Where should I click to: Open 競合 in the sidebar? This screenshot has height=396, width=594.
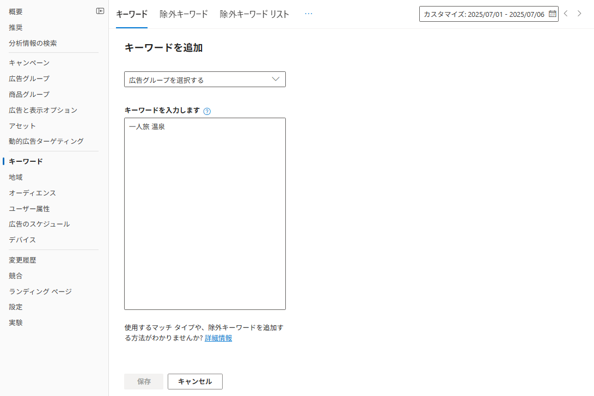16,276
